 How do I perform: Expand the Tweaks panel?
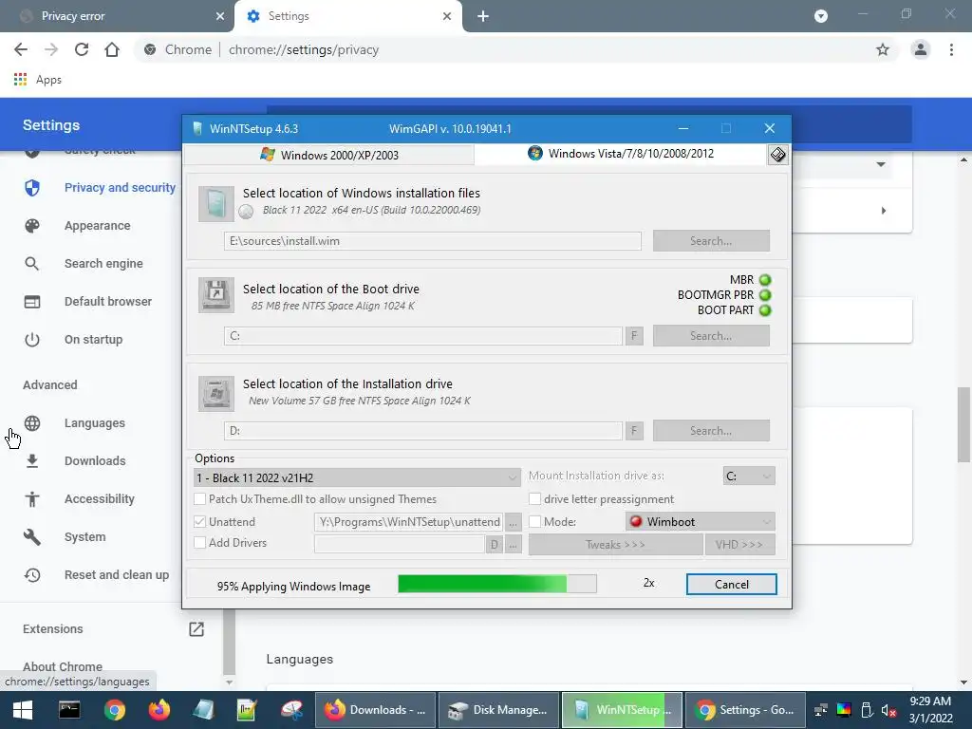click(x=615, y=545)
